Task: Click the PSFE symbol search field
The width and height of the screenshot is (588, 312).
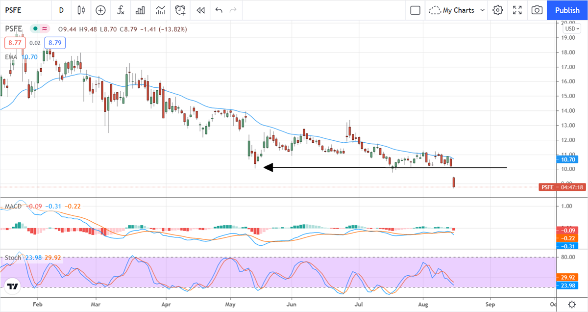Action: 24,10
